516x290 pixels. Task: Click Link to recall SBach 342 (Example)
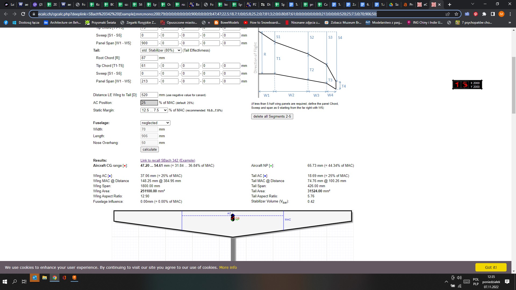coord(168,160)
